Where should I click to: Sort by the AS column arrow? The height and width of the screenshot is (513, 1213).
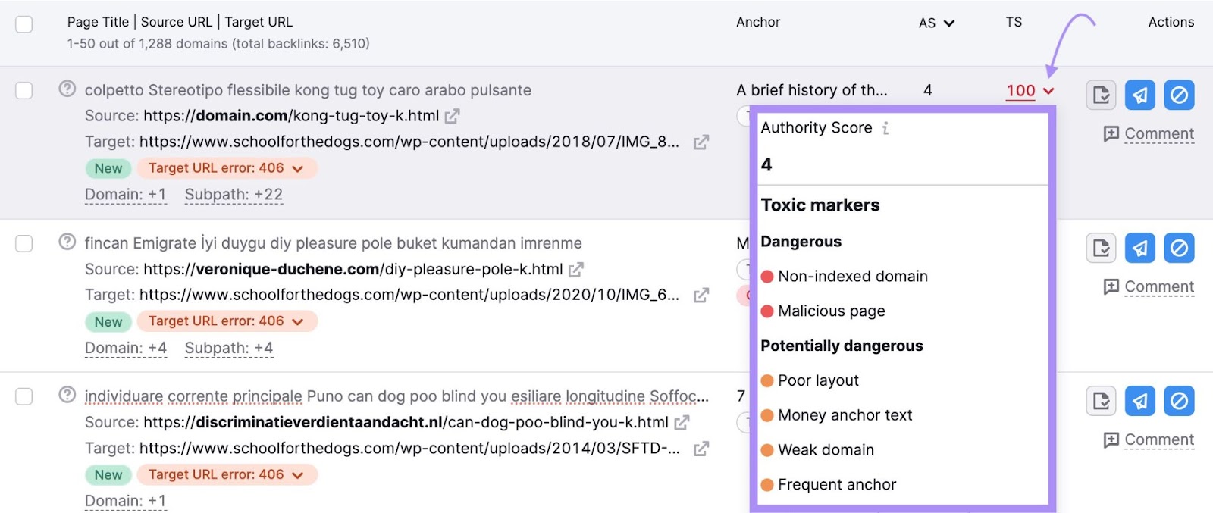pyautogui.click(x=948, y=23)
